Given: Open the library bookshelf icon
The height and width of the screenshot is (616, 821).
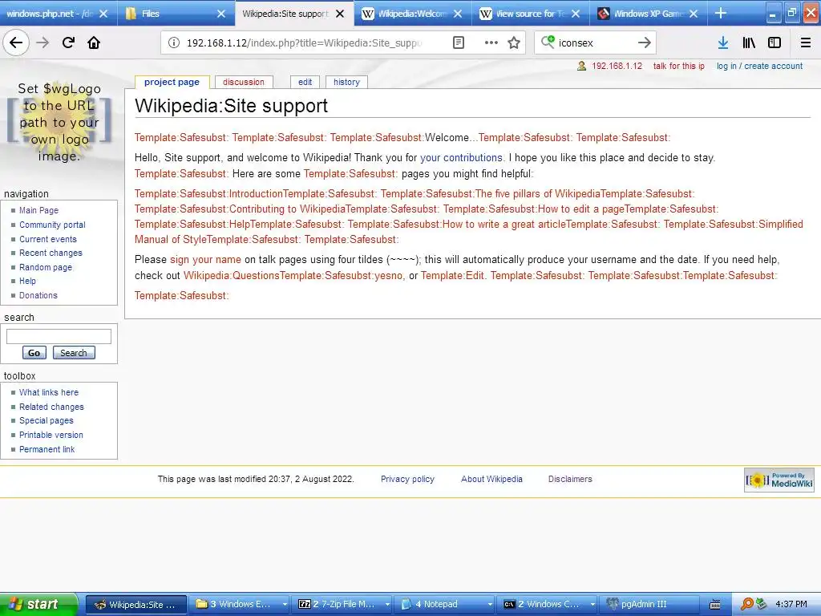Looking at the screenshot, I should (749, 43).
